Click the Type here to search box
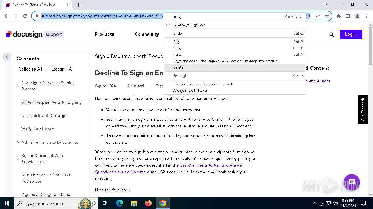Screen dimensions: 373x209 click(55, 203)
